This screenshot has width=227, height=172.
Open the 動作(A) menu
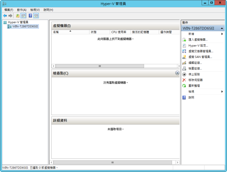pos(22,10)
